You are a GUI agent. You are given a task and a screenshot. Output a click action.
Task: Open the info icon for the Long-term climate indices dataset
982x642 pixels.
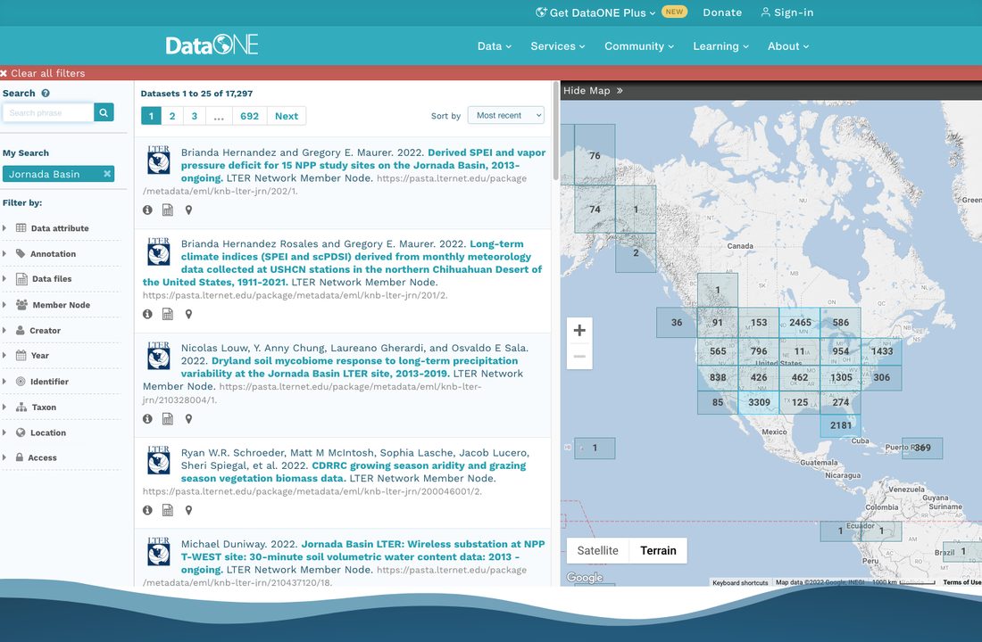pyautogui.click(x=147, y=314)
